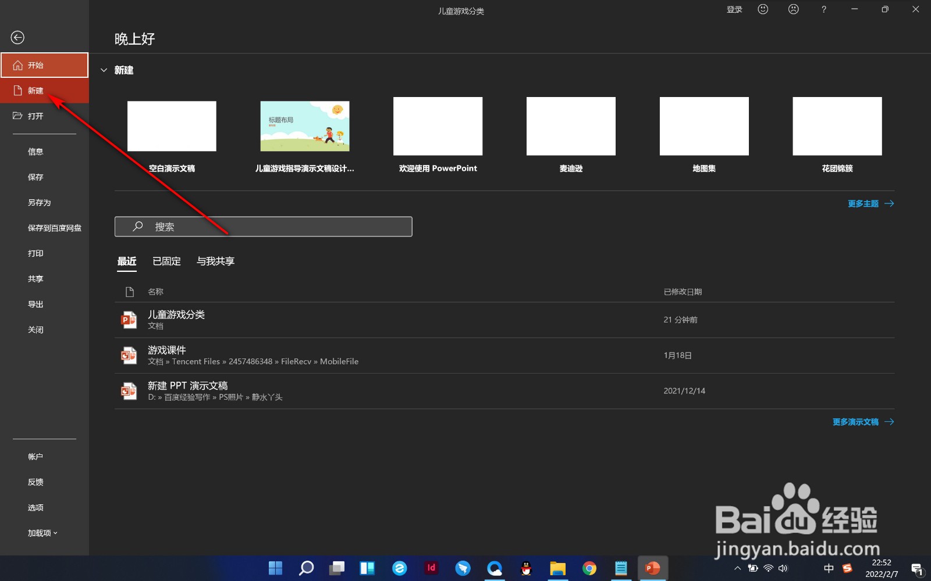Toggle the 中 input method indicator
This screenshot has height=581, width=931.
tap(829, 568)
